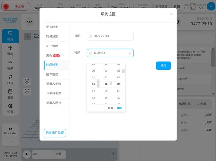The image size is (216, 161).
Task: Open the date picker field showing 2023-10-23
Action: click(111, 36)
